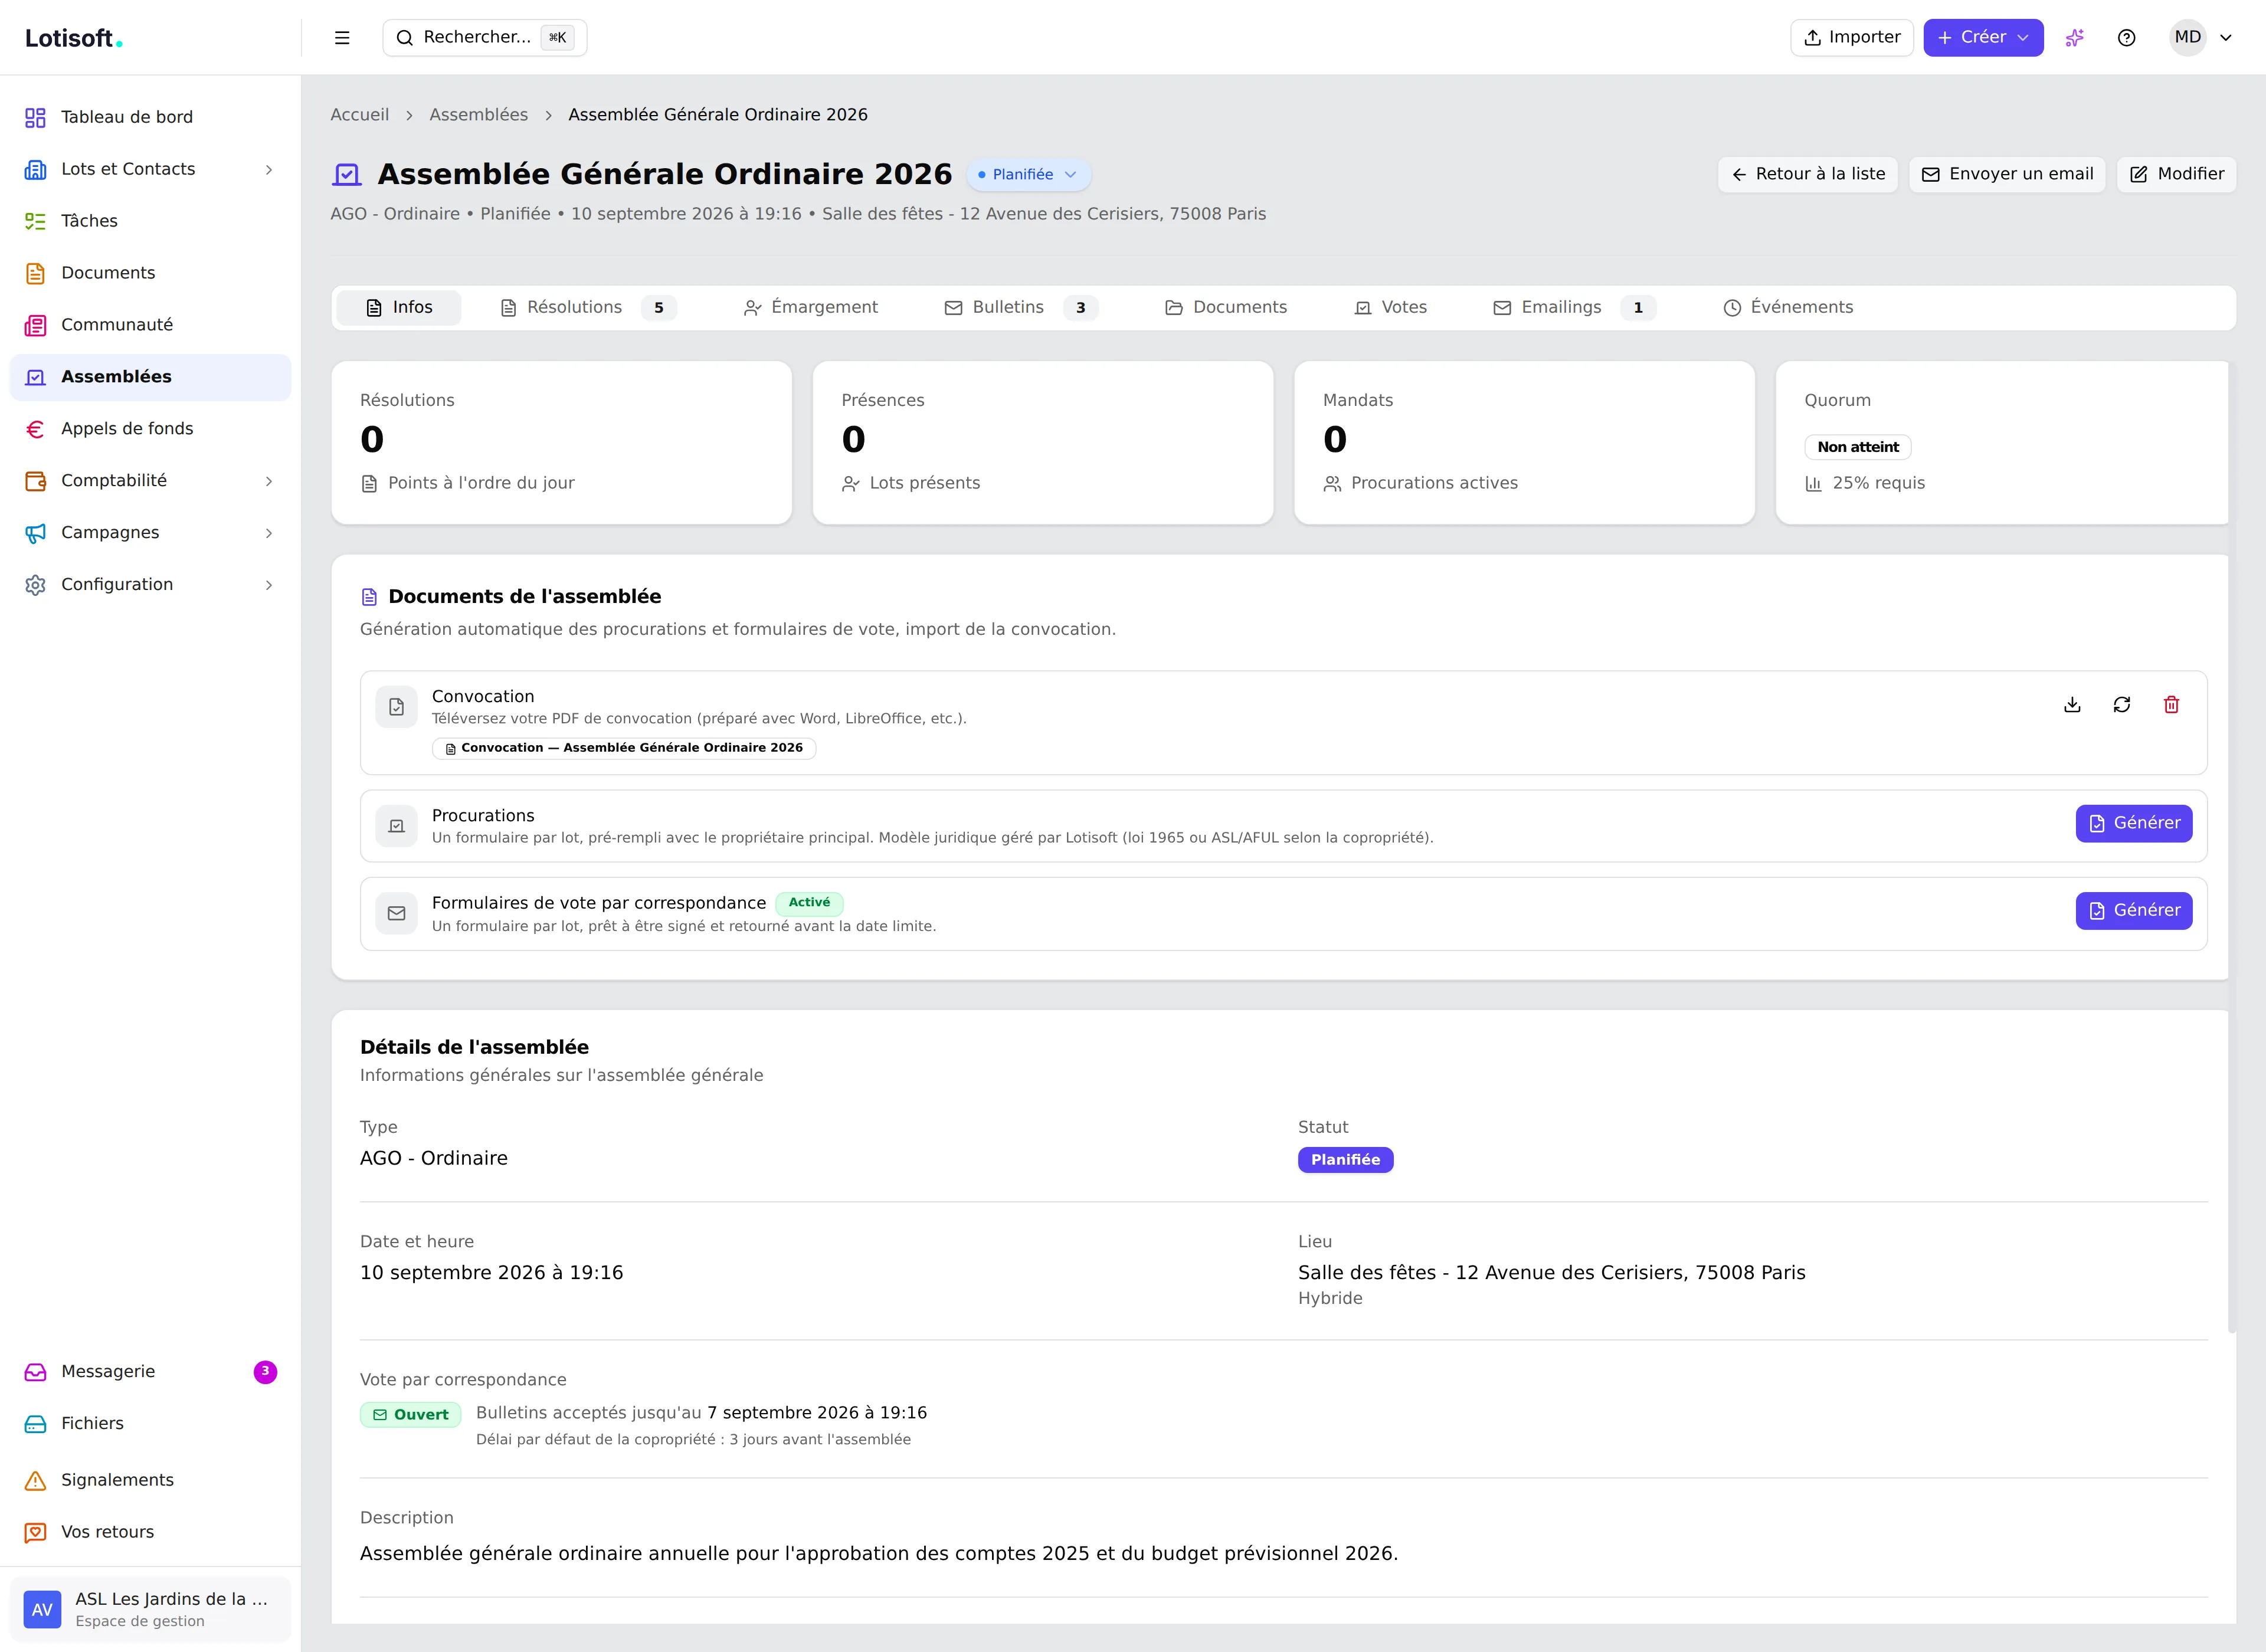Image resolution: width=2266 pixels, height=1652 pixels.
Task: Open the help question mark icon
Action: 2127,38
